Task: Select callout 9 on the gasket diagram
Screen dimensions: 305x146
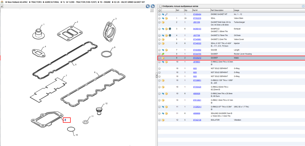Action: [x=65, y=120]
